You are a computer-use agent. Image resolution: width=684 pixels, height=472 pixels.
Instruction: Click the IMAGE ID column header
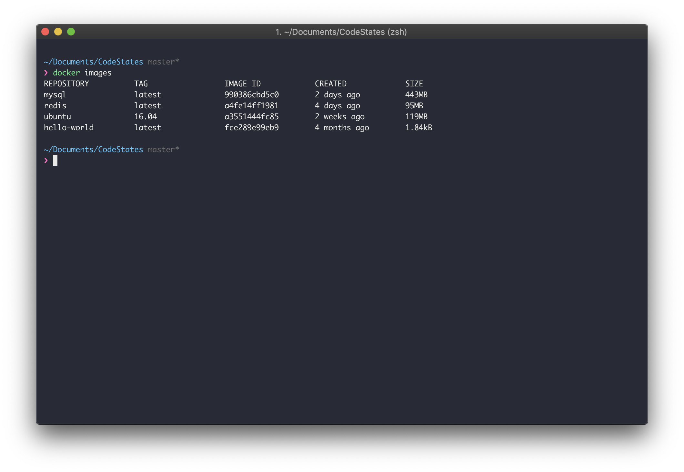coord(243,84)
